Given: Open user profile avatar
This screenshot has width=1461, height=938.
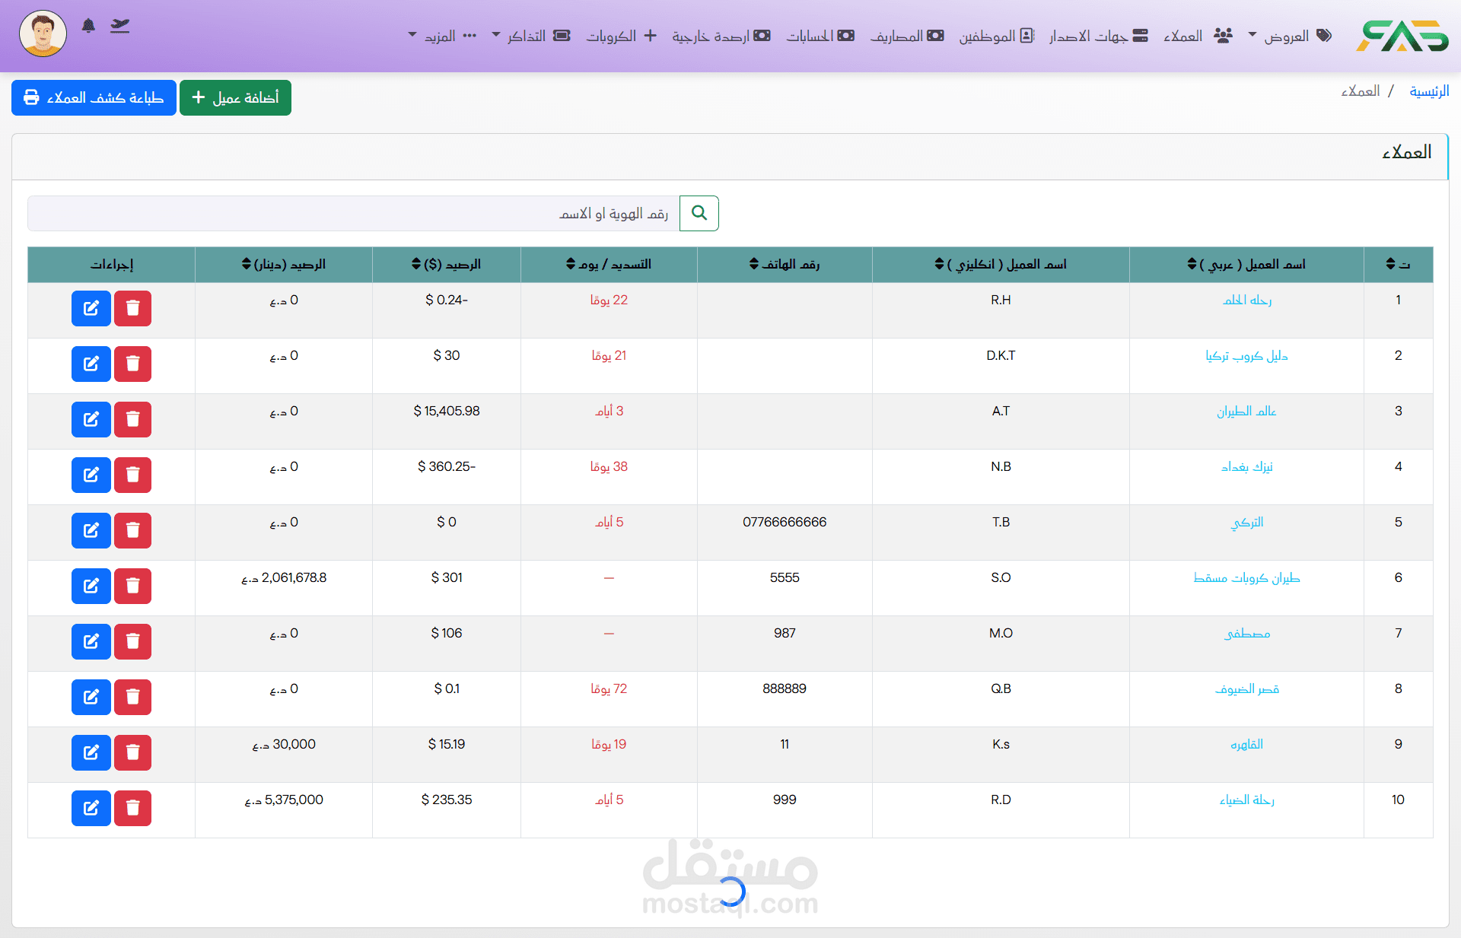Looking at the screenshot, I should (x=43, y=33).
